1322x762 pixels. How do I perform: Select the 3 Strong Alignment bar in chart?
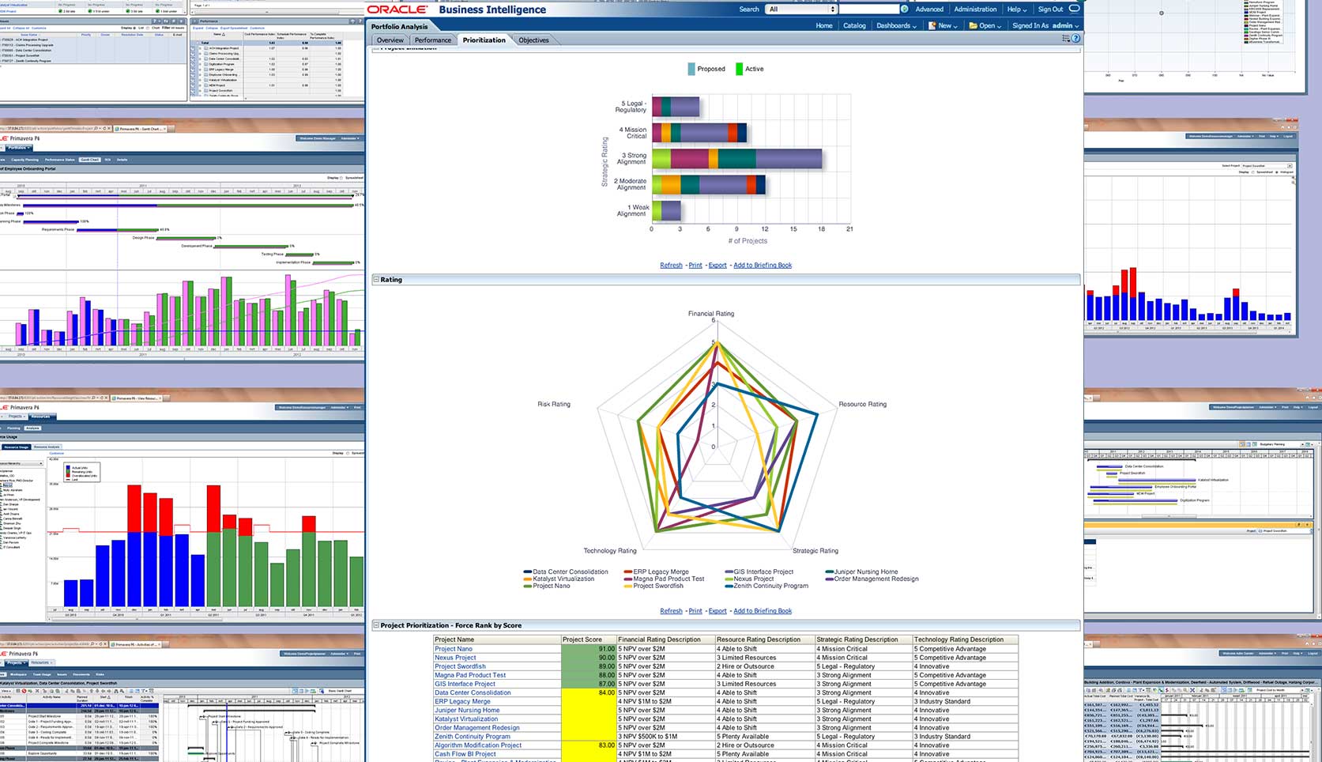pos(736,159)
